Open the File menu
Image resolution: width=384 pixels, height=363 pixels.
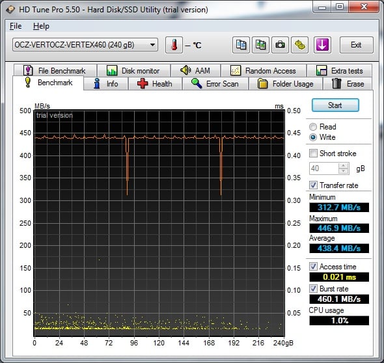[x=16, y=26]
